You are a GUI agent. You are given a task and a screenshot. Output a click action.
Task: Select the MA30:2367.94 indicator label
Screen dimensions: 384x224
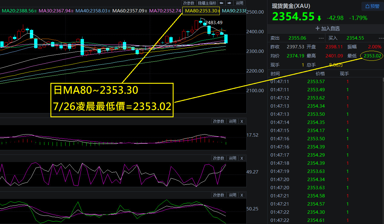coord(55,11)
